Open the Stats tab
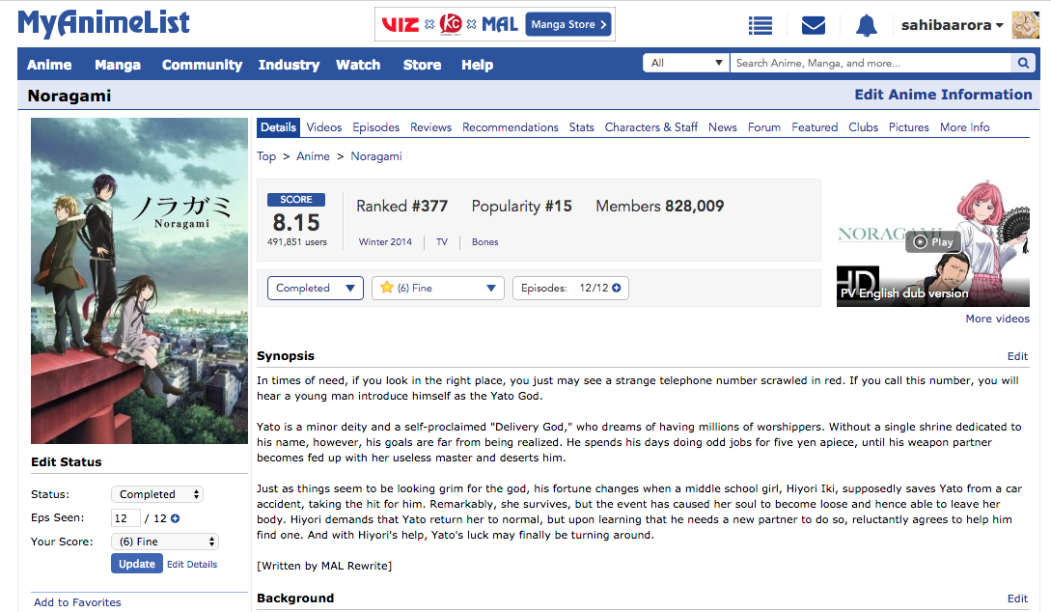 click(x=582, y=127)
